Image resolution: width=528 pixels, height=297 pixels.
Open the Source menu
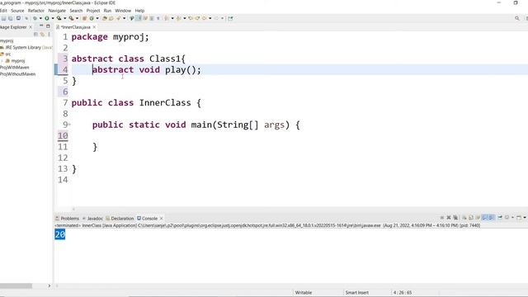click(17, 11)
